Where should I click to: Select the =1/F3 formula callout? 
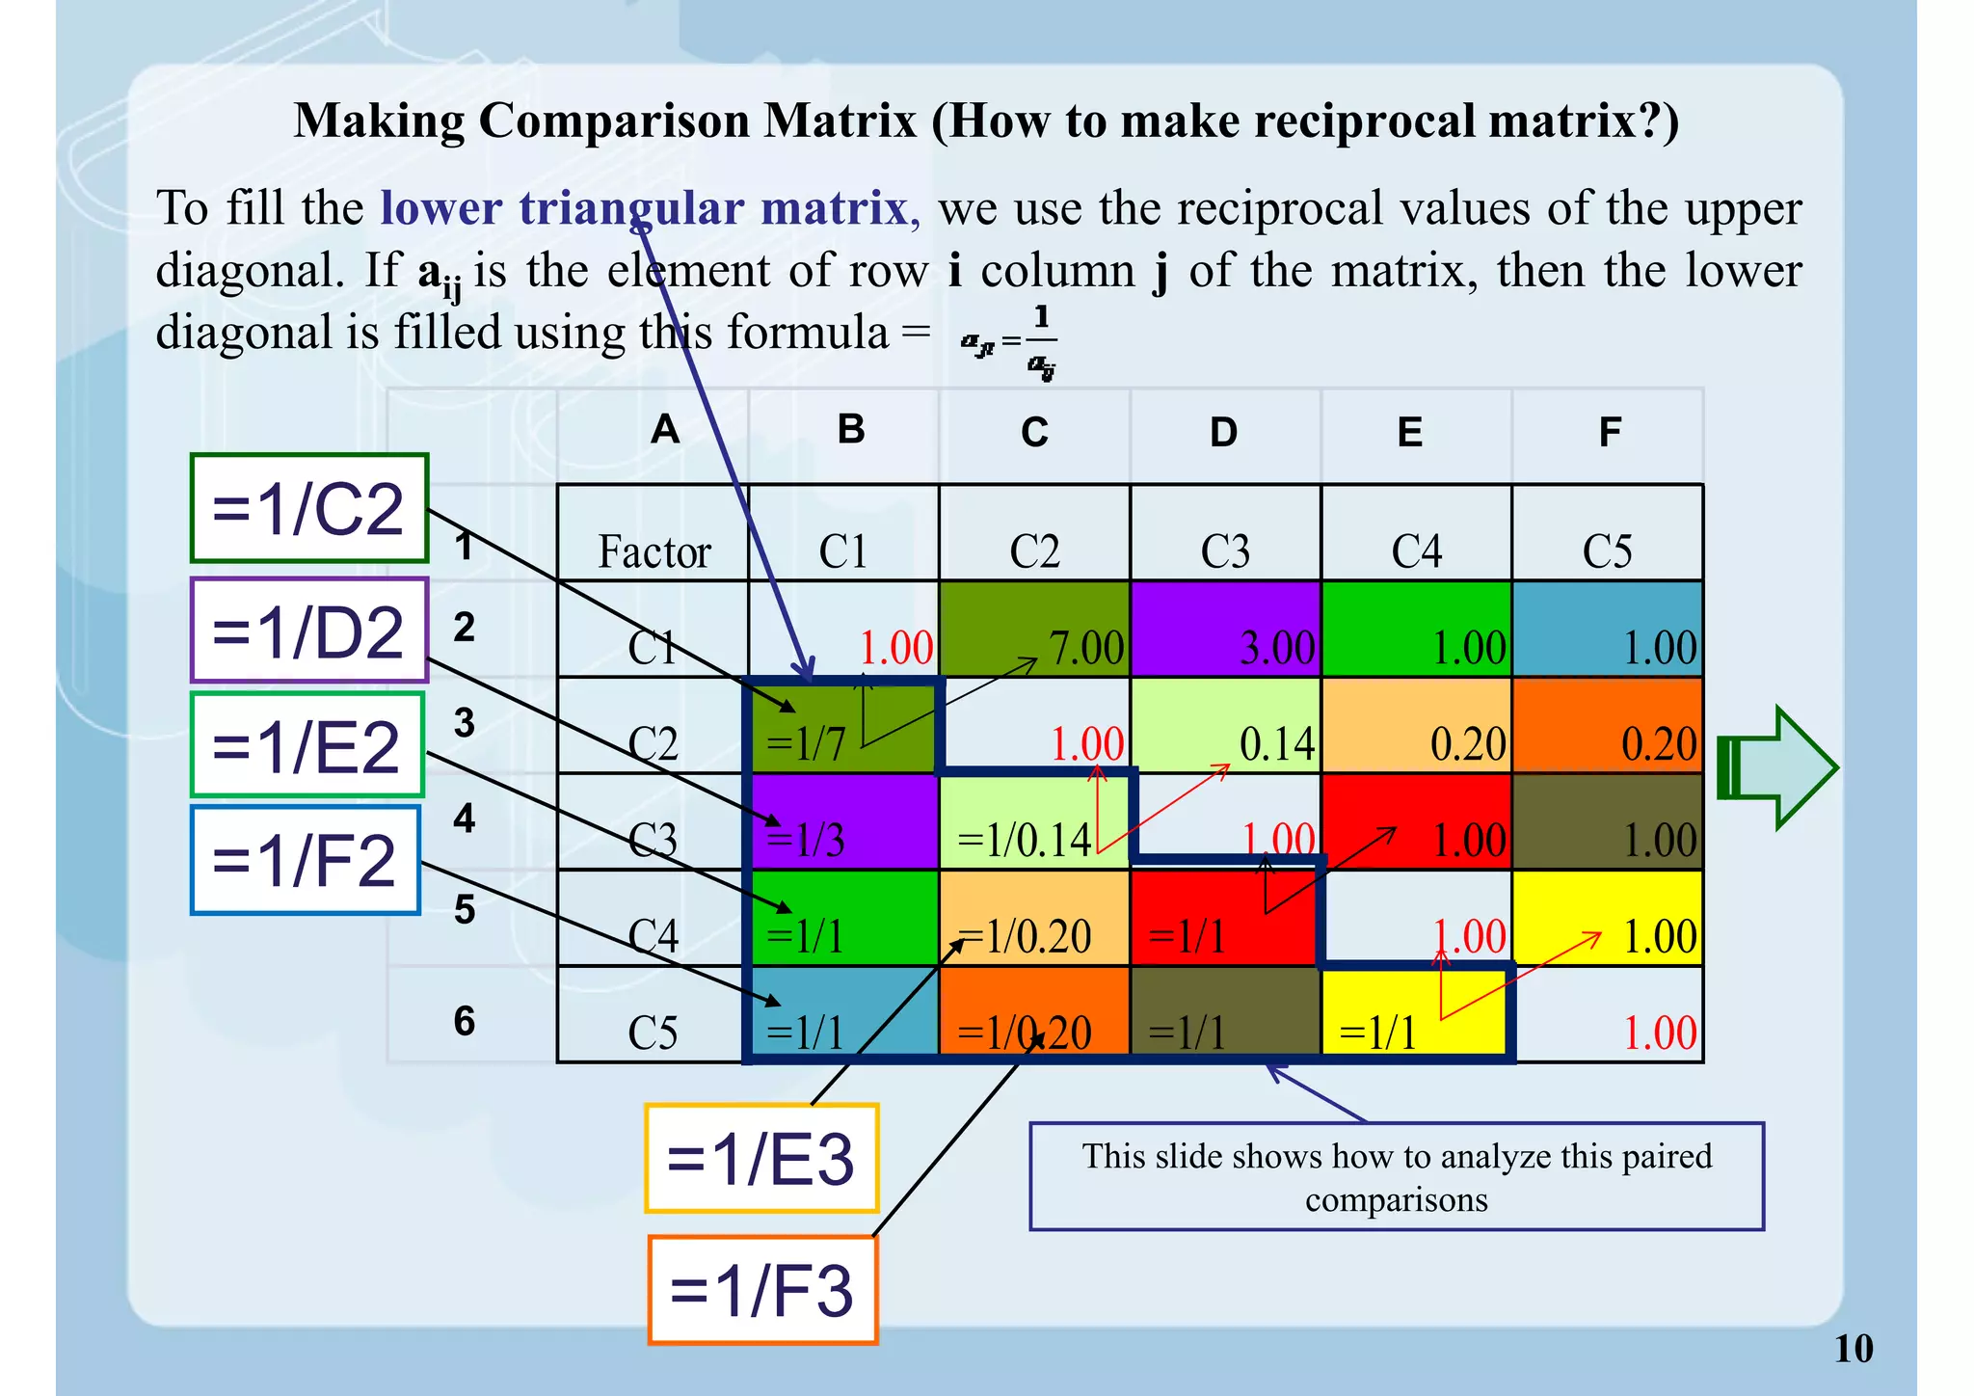[762, 1290]
